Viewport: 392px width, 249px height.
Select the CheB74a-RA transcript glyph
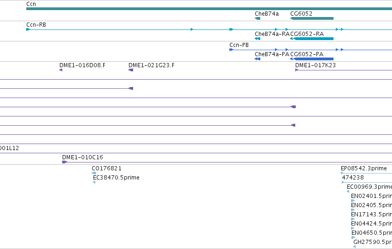[x=257, y=39]
